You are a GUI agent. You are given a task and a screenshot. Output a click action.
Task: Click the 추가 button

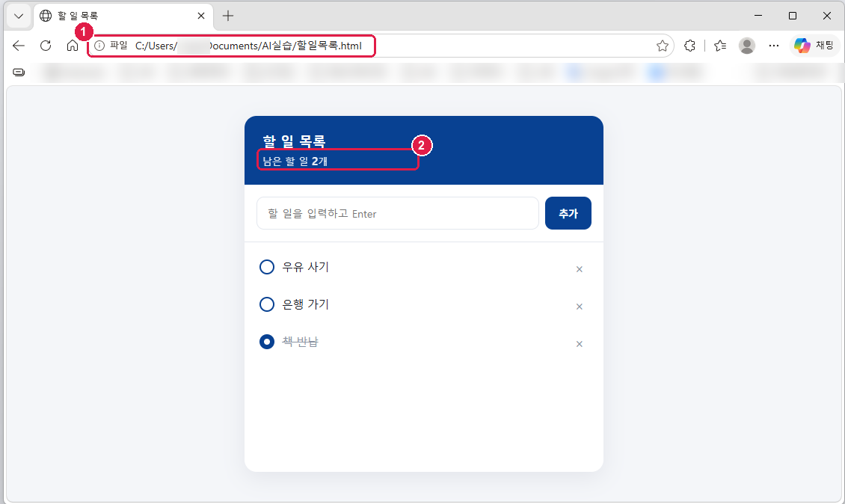[x=568, y=213]
